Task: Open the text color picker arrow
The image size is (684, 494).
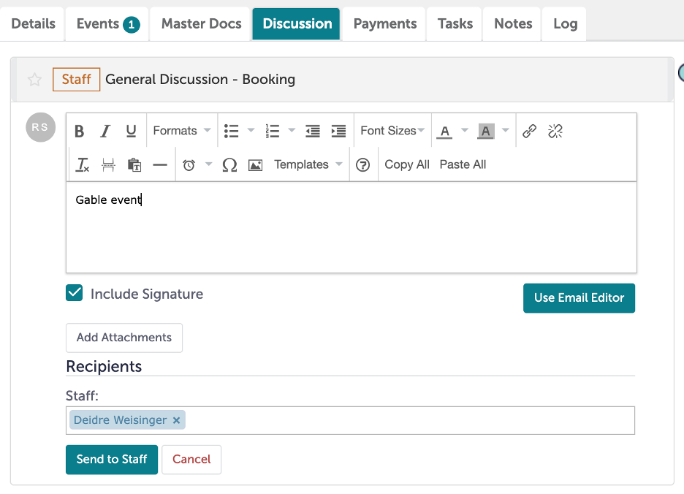Action: click(464, 131)
